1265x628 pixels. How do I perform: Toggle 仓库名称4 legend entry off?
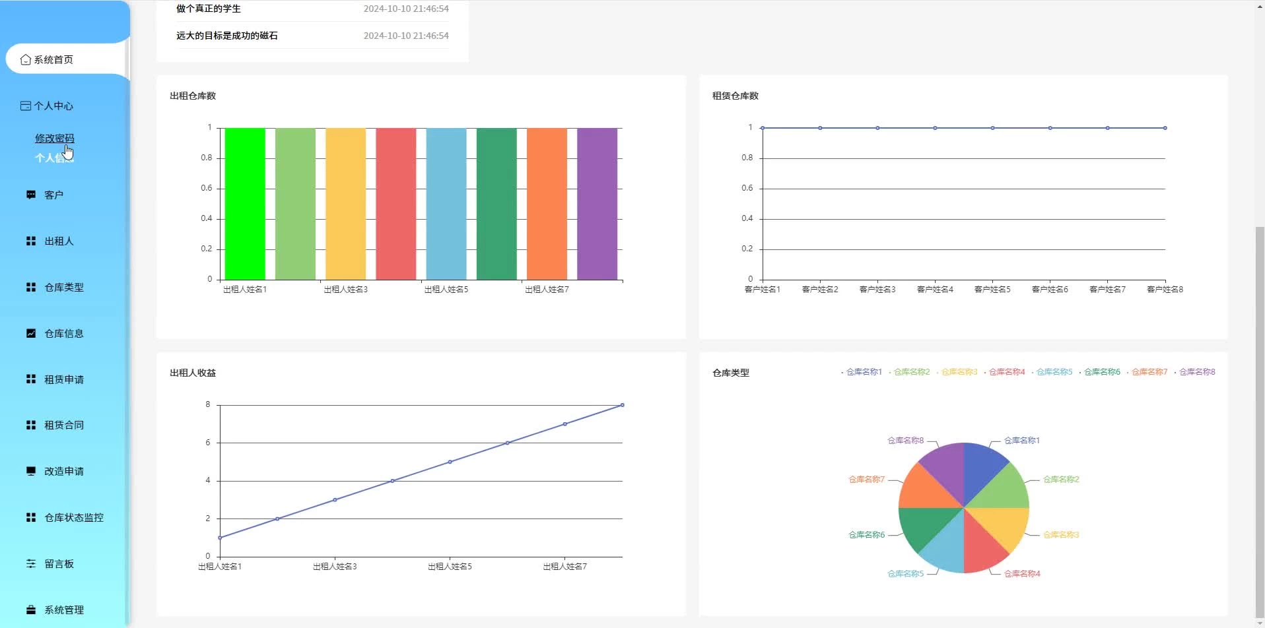[1006, 372]
